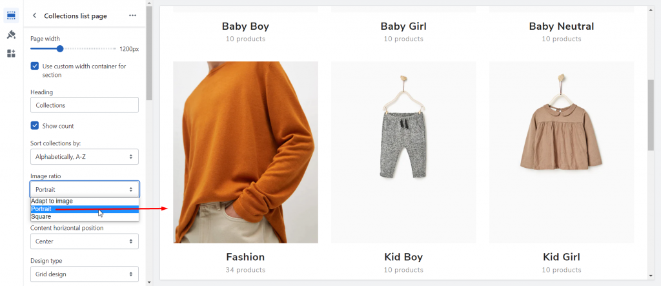Open Sort collections by dropdown
Viewport: 661px width, 286px height.
(x=85, y=156)
